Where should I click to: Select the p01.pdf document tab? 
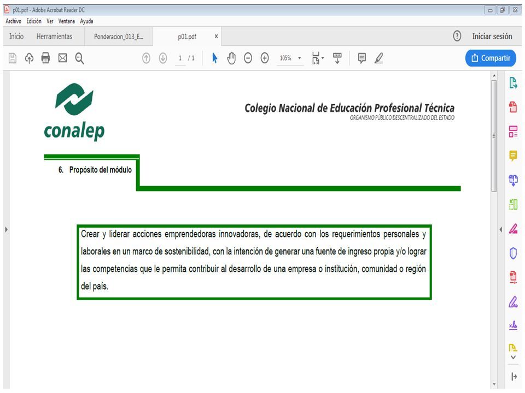tap(187, 37)
